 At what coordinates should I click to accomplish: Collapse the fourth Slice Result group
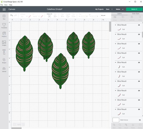point(116,53)
